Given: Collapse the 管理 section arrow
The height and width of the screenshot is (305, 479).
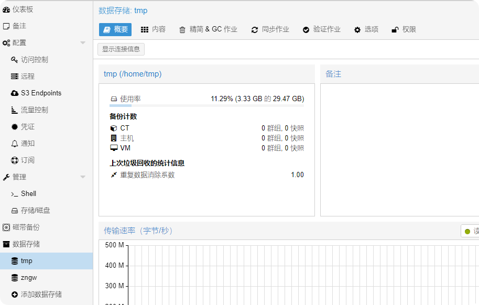Looking at the screenshot, I should (83, 177).
